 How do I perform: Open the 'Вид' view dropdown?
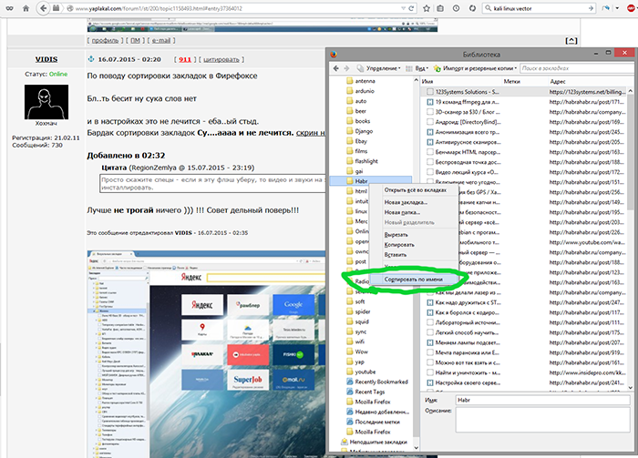417,68
